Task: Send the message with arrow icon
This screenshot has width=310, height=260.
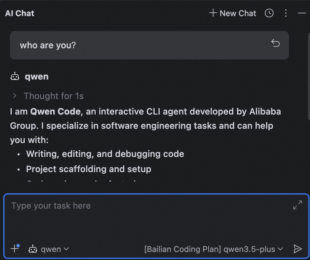Action: pyautogui.click(x=298, y=249)
